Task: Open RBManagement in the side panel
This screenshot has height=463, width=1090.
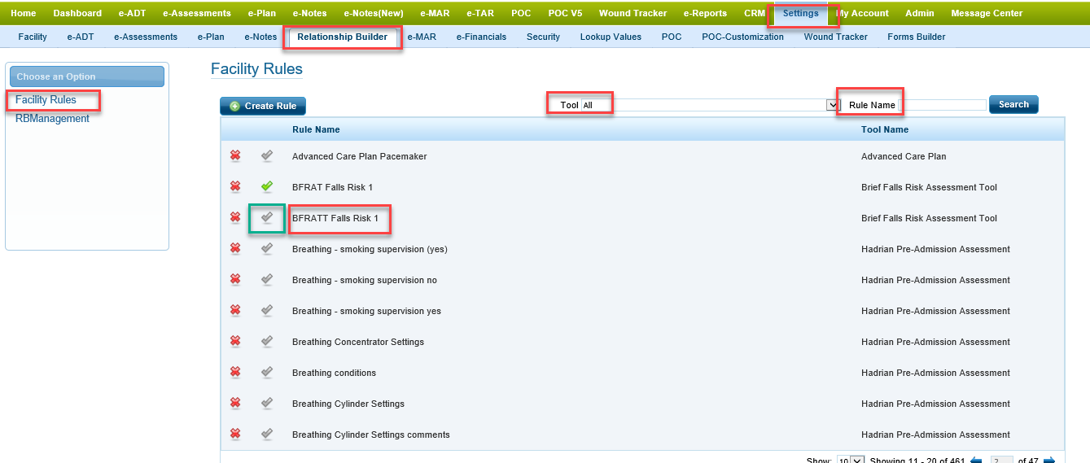Action: (x=52, y=119)
